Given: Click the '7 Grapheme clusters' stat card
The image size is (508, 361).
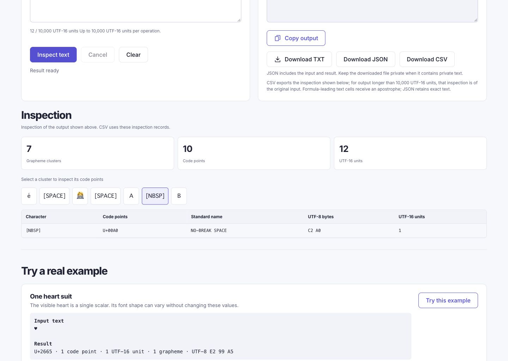Looking at the screenshot, I should click(x=97, y=153).
